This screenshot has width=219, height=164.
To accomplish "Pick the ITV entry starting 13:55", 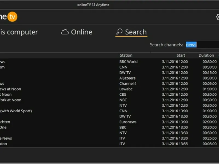I will (x=109, y=144).
